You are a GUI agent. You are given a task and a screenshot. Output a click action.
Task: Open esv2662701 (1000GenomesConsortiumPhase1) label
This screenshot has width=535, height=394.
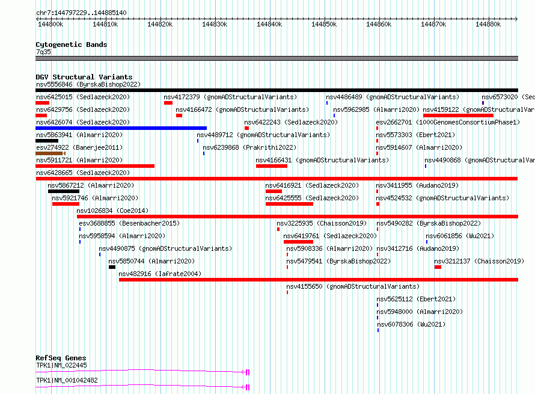tap(448, 122)
